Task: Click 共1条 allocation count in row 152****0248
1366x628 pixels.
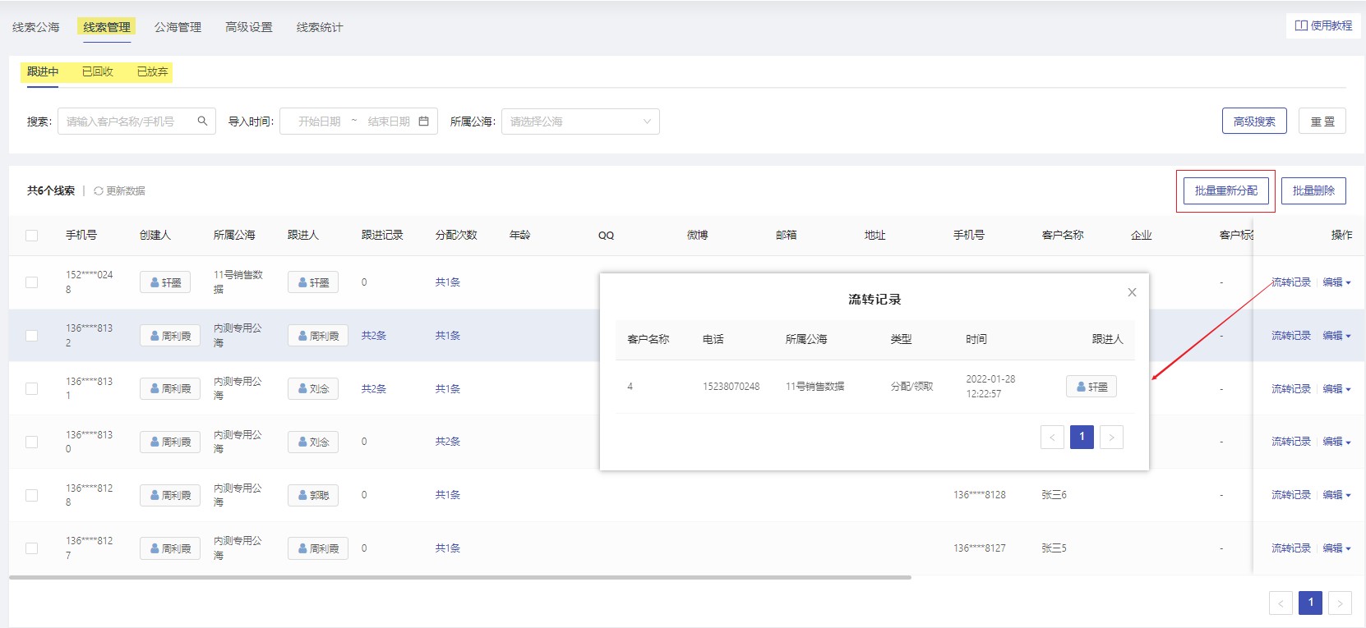Action: [448, 282]
